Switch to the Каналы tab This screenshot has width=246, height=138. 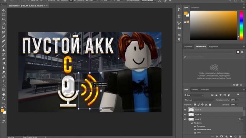click(195, 90)
